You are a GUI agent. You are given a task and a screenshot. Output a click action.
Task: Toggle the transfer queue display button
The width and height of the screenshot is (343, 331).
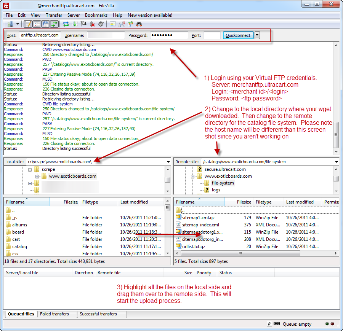(54, 24)
